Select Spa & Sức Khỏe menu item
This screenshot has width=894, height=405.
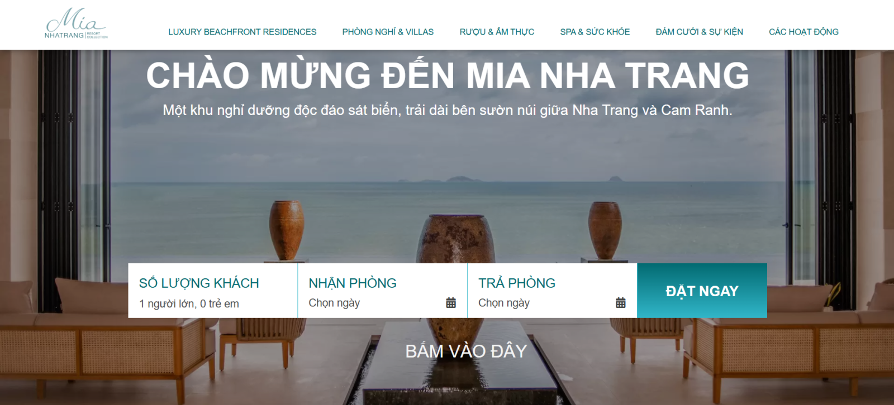point(595,32)
